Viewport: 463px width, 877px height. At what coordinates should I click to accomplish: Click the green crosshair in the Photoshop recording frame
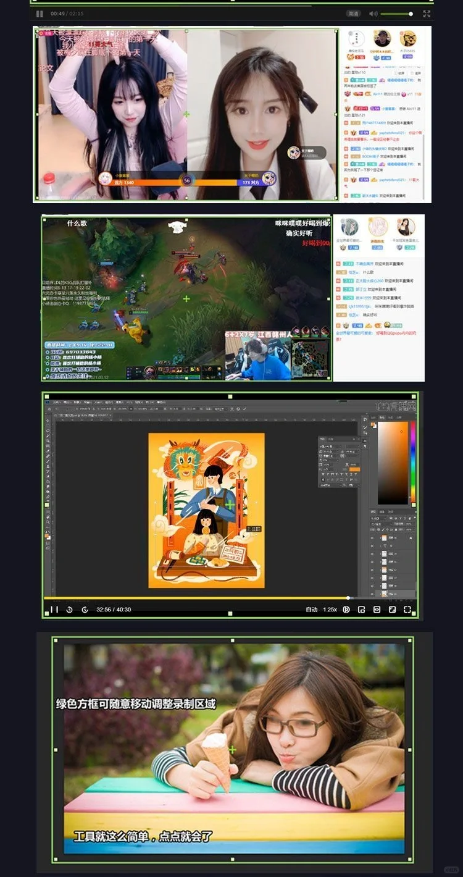[230, 505]
